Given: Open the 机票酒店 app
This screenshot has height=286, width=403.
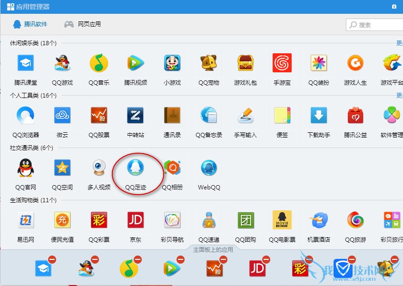Looking at the screenshot, I should (x=319, y=220).
